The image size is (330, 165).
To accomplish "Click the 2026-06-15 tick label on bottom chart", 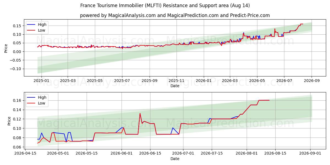I will point(150,154).
